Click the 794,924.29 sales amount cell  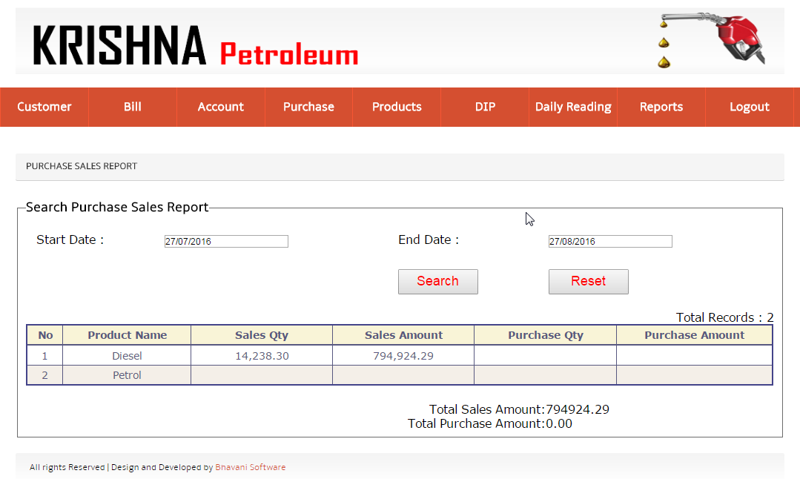click(403, 356)
